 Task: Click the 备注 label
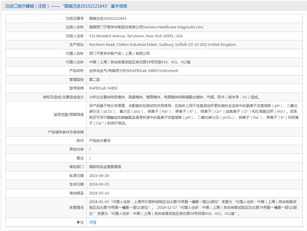tap(80, 158)
